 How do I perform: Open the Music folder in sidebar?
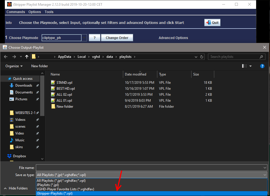tap(20, 140)
